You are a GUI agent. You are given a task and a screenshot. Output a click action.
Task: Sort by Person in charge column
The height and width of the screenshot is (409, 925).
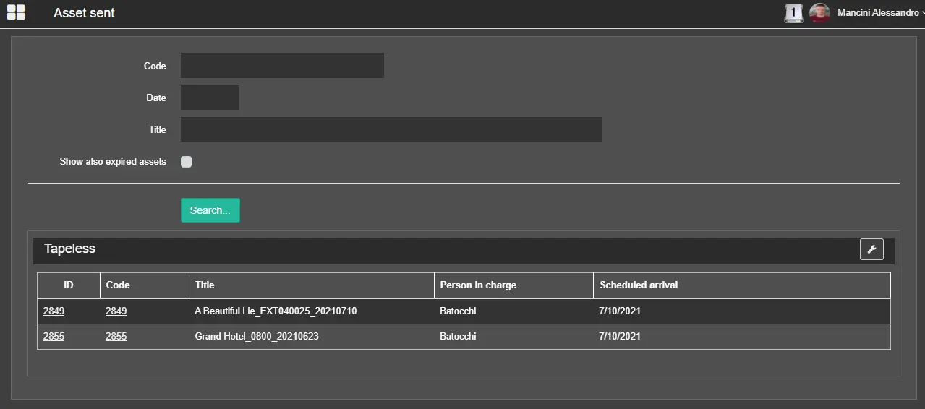[478, 285]
